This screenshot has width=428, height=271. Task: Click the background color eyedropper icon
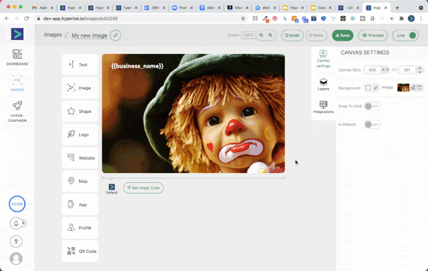pos(375,87)
